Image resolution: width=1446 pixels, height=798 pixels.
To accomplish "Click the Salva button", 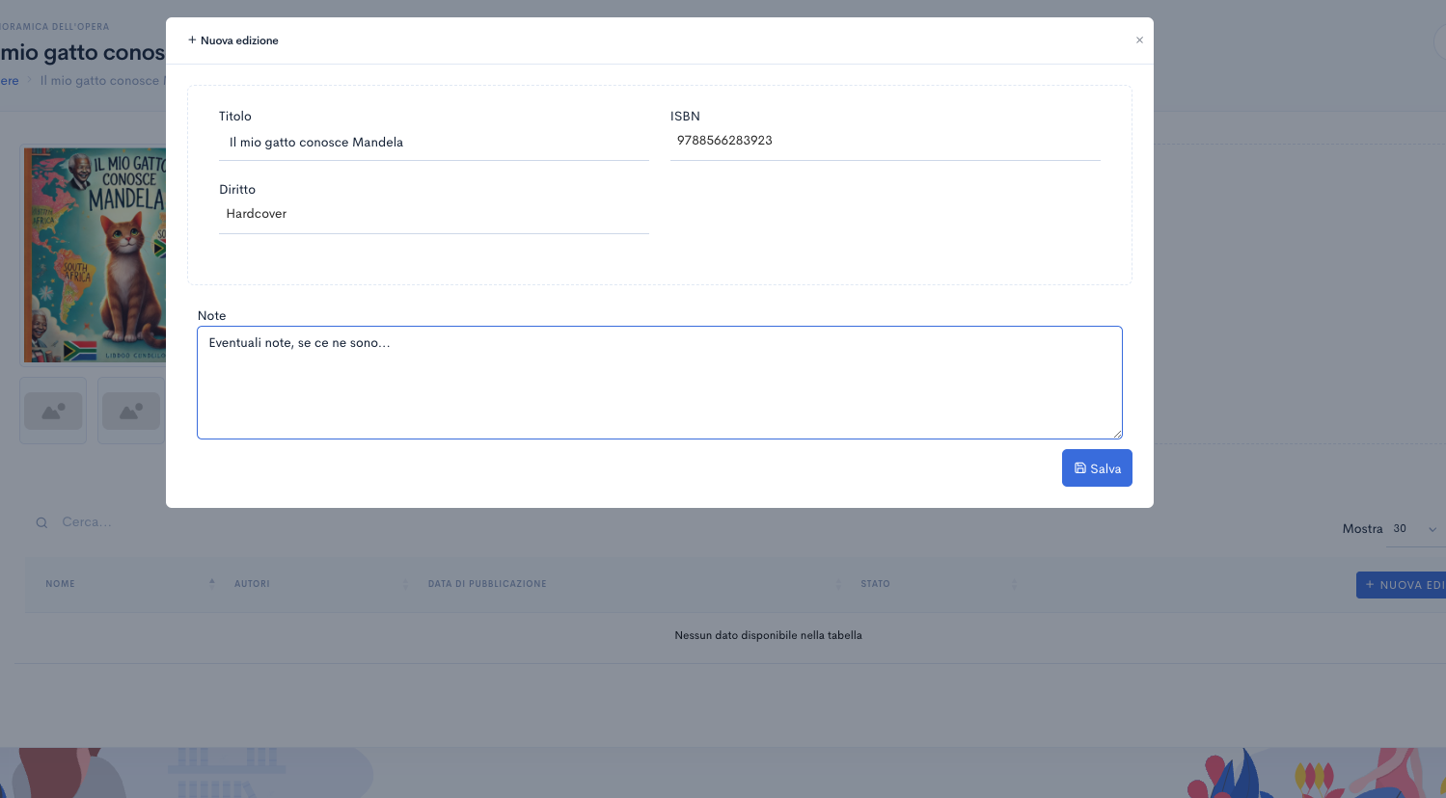I will pyautogui.click(x=1097, y=468).
